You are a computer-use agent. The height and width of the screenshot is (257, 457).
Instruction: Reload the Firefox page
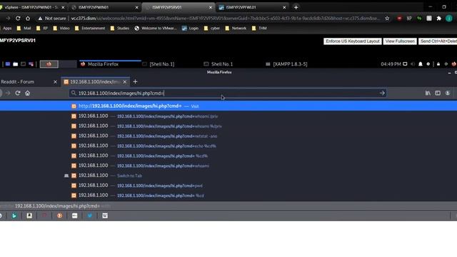pos(17,94)
